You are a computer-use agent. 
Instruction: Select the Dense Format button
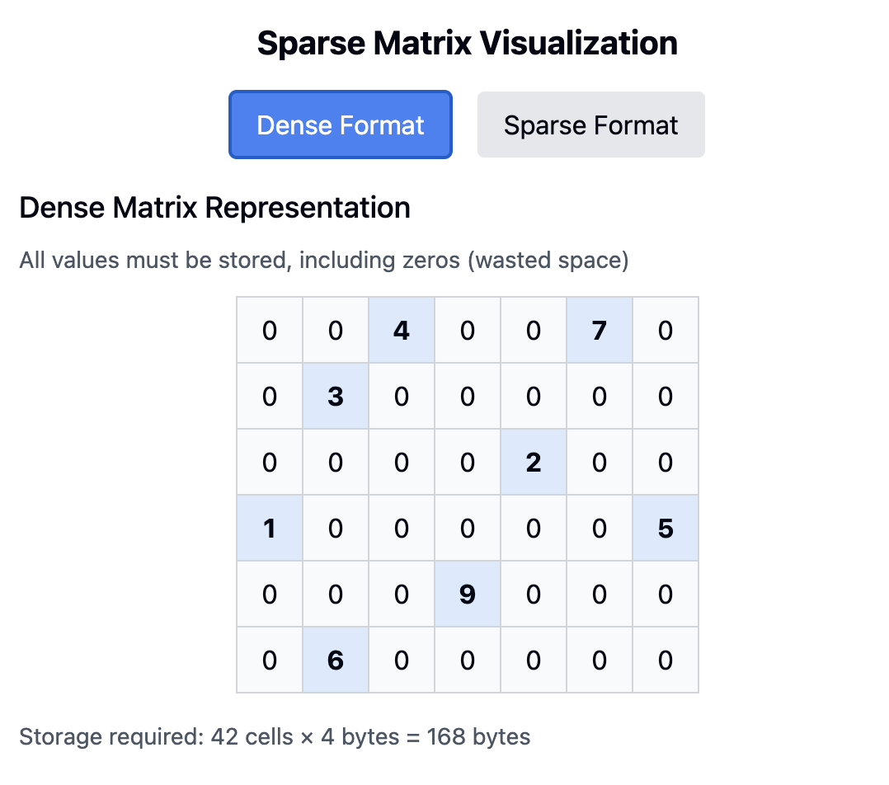tap(340, 125)
